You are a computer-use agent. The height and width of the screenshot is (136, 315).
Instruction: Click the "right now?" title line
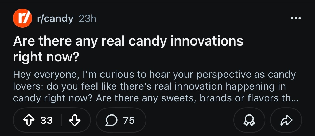(x=45, y=57)
